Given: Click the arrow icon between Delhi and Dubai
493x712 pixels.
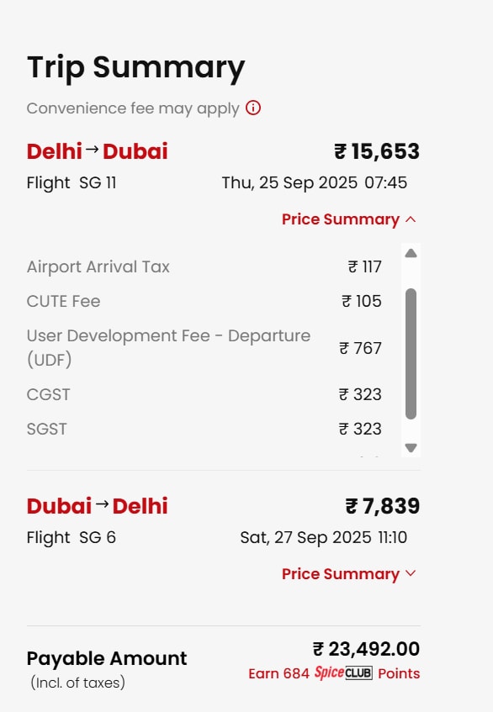Looking at the screenshot, I should (92, 150).
